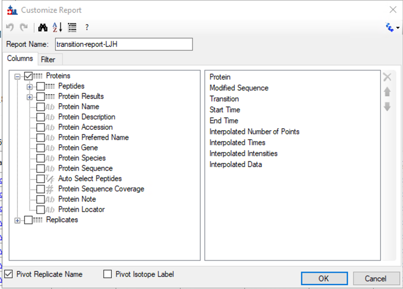Switch to the Filter tab
This screenshot has height=289, width=403.
point(48,60)
